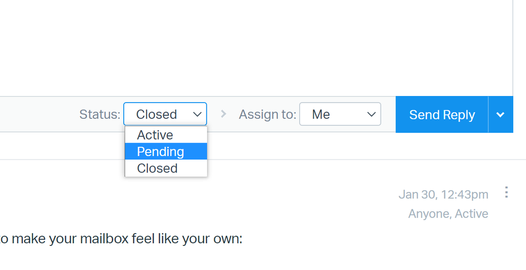Pick Closed from the open status list
Viewport: 526px width, 270px height.
166,168
